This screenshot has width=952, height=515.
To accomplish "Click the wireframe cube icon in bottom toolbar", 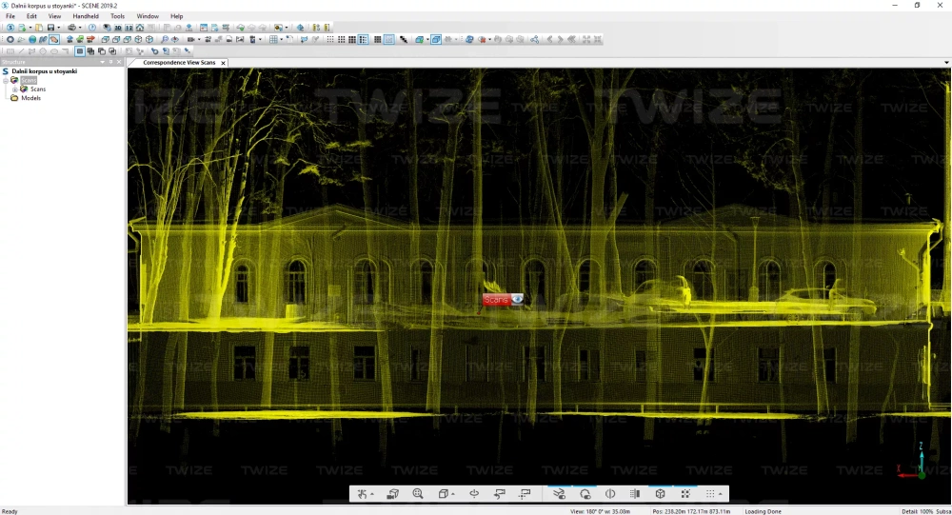I will (660, 494).
